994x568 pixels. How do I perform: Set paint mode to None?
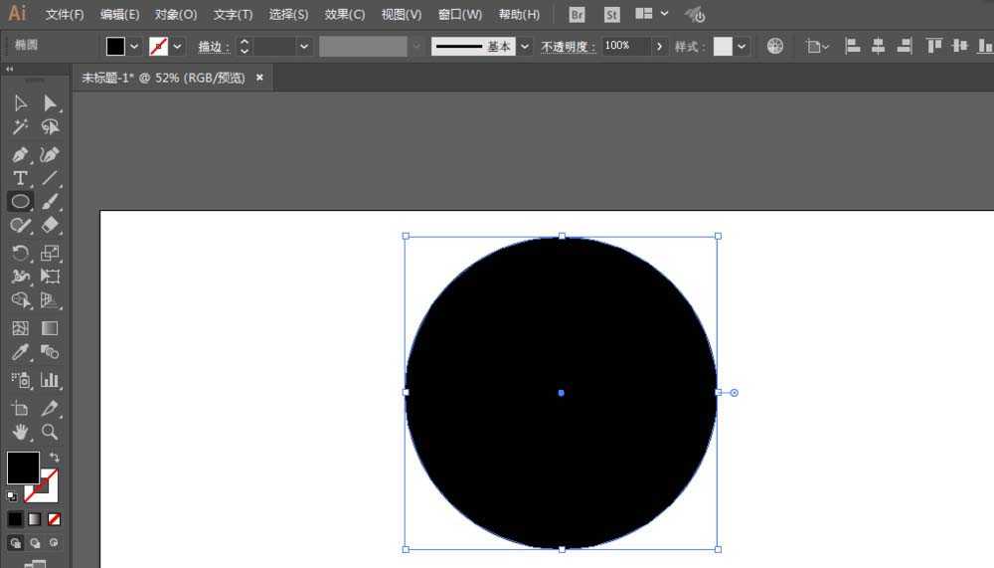coord(55,518)
